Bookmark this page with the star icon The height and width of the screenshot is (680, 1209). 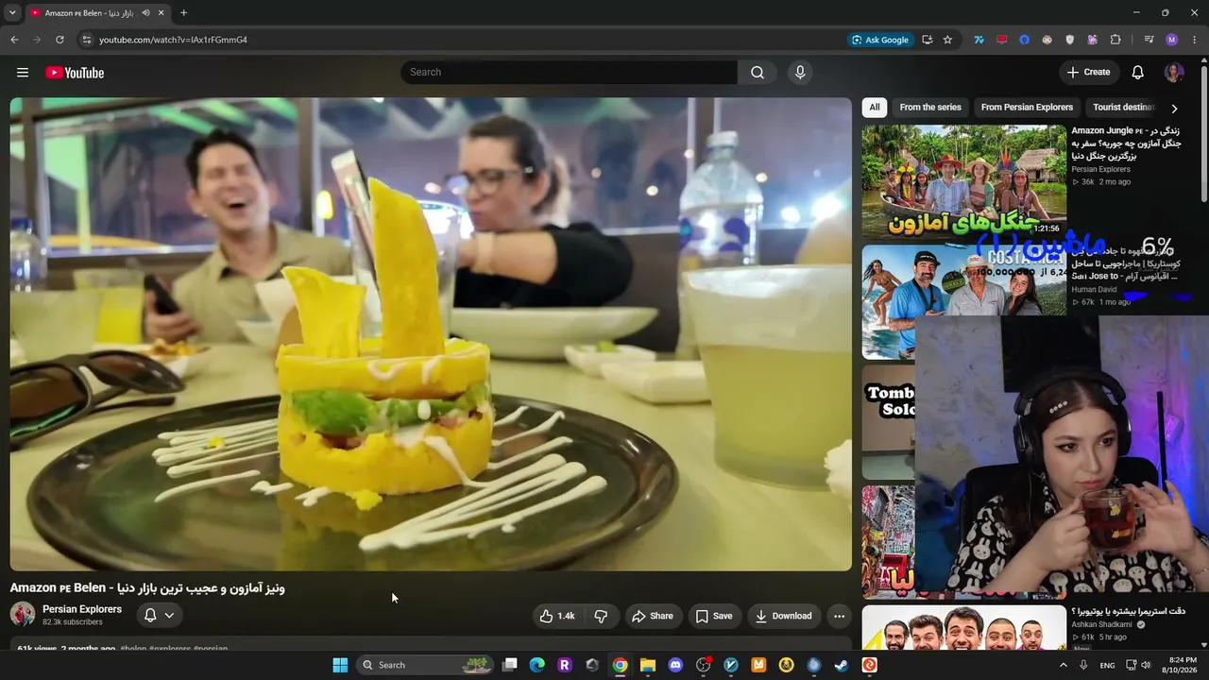point(947,40)
